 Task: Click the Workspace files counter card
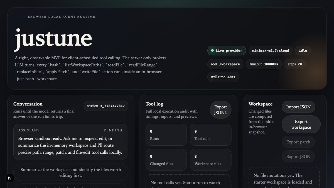[211, 160]
